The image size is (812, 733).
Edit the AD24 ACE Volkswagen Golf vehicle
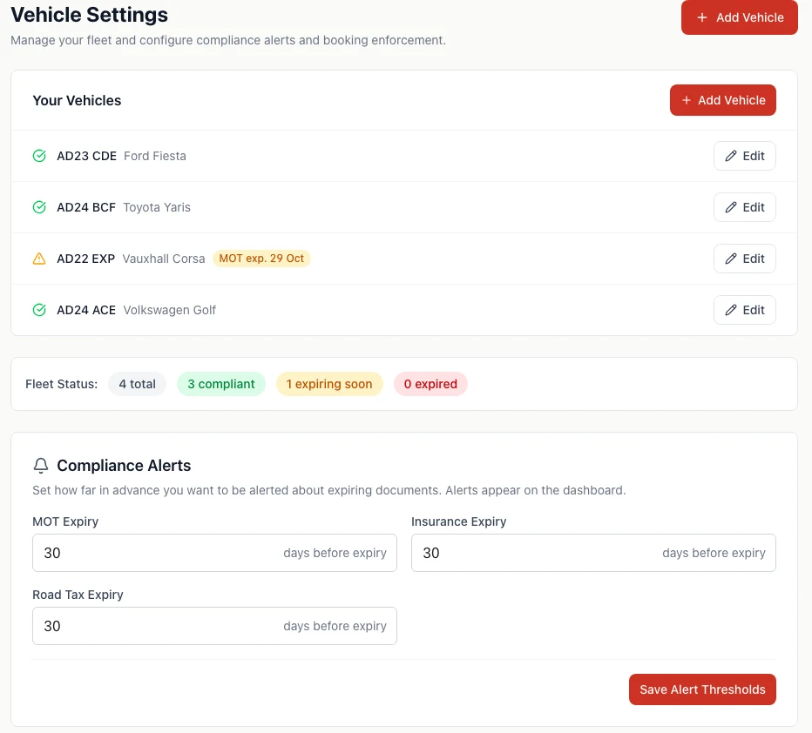(x=744, y=310)
